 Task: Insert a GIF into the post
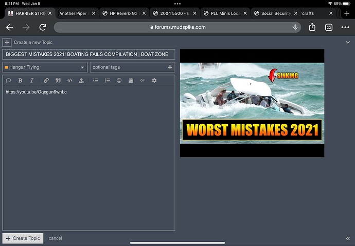click(143, 81)
